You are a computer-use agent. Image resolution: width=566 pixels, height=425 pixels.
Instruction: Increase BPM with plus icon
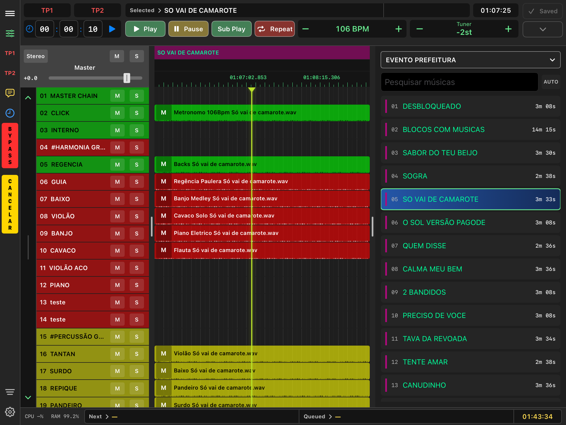tap(399, 29)
